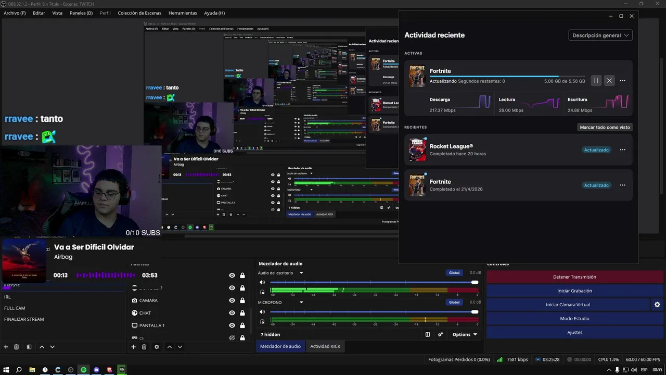Open Vista menu
This screenshot has height=375, width=666.
[57, 13]
